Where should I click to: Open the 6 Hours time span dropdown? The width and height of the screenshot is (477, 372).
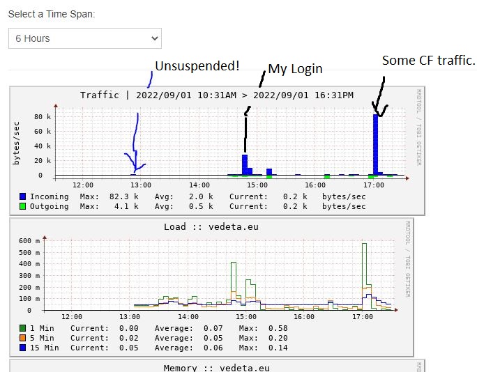click(x=85, y=38)
